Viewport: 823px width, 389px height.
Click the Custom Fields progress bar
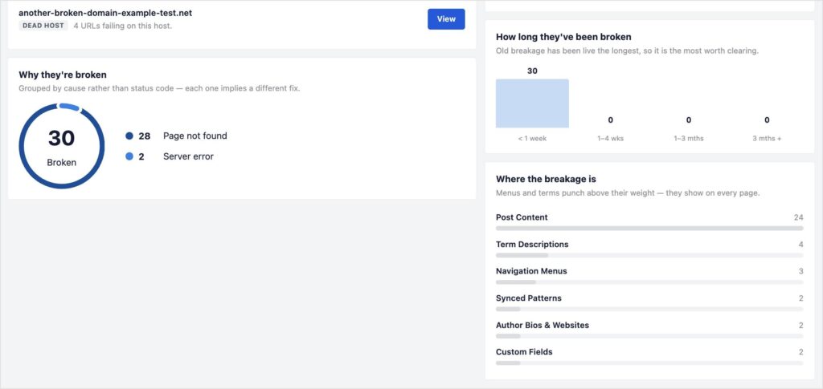pyautogui.click(x=649, y=363)
